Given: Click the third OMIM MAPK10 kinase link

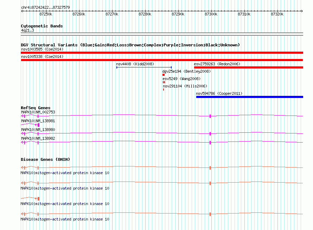Looking at the screenshot, I should tap(65, 204).
